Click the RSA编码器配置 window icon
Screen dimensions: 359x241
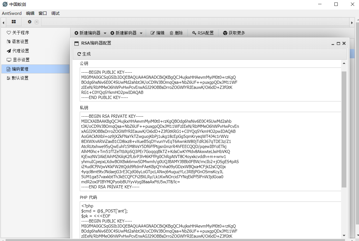point(76,43)
